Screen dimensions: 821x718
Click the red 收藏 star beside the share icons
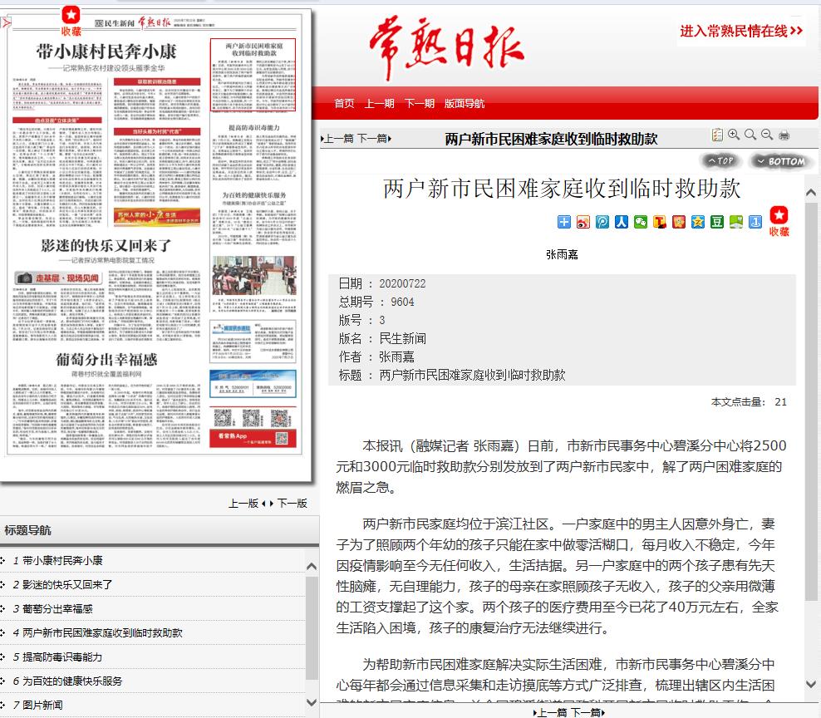[779, 221]
